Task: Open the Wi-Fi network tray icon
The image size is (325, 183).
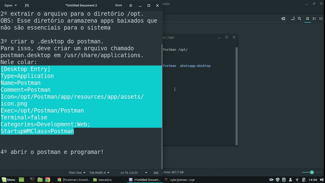Action: tap(297, 180)
